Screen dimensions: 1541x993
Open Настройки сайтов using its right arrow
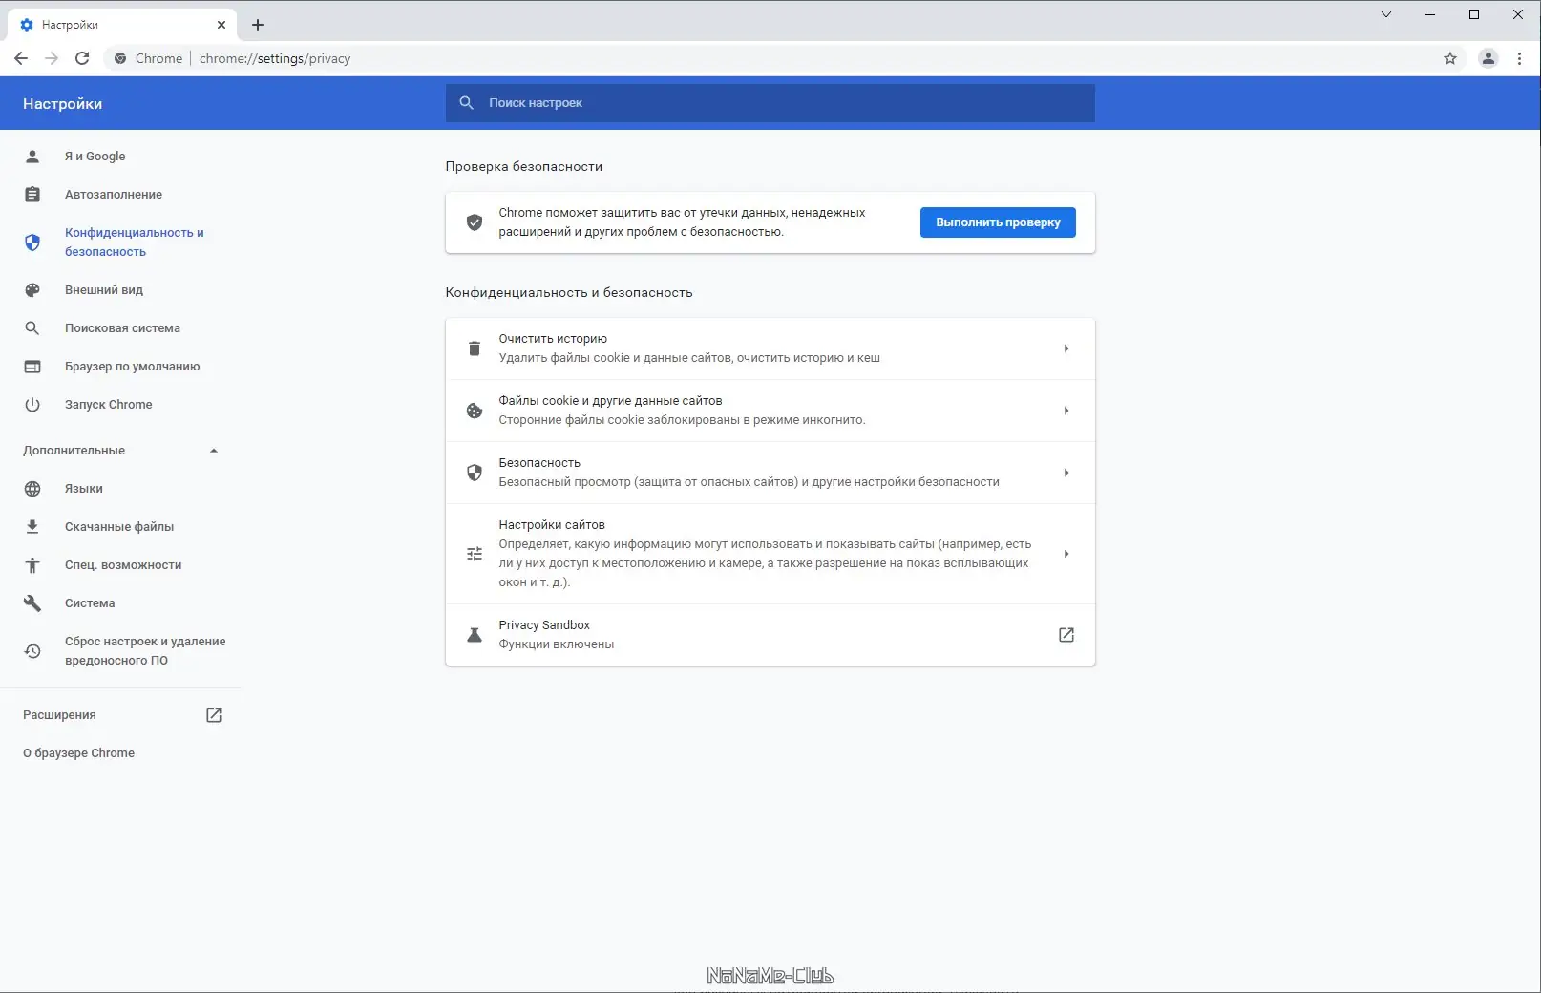pyautogui.click(x=1066, y=554)
